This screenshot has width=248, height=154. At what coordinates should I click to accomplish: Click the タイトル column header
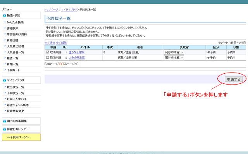point(85,47)
